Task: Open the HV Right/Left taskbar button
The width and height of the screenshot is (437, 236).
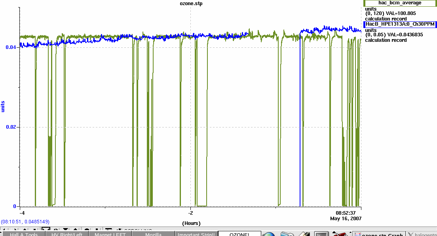Action: (67, 234)
